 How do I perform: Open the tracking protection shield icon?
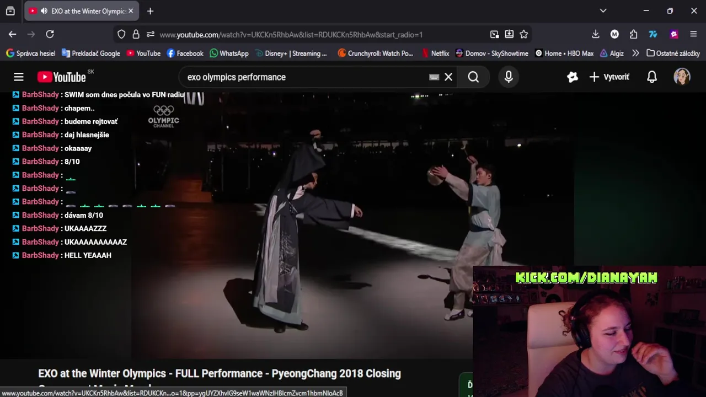(x=121, y=34)
